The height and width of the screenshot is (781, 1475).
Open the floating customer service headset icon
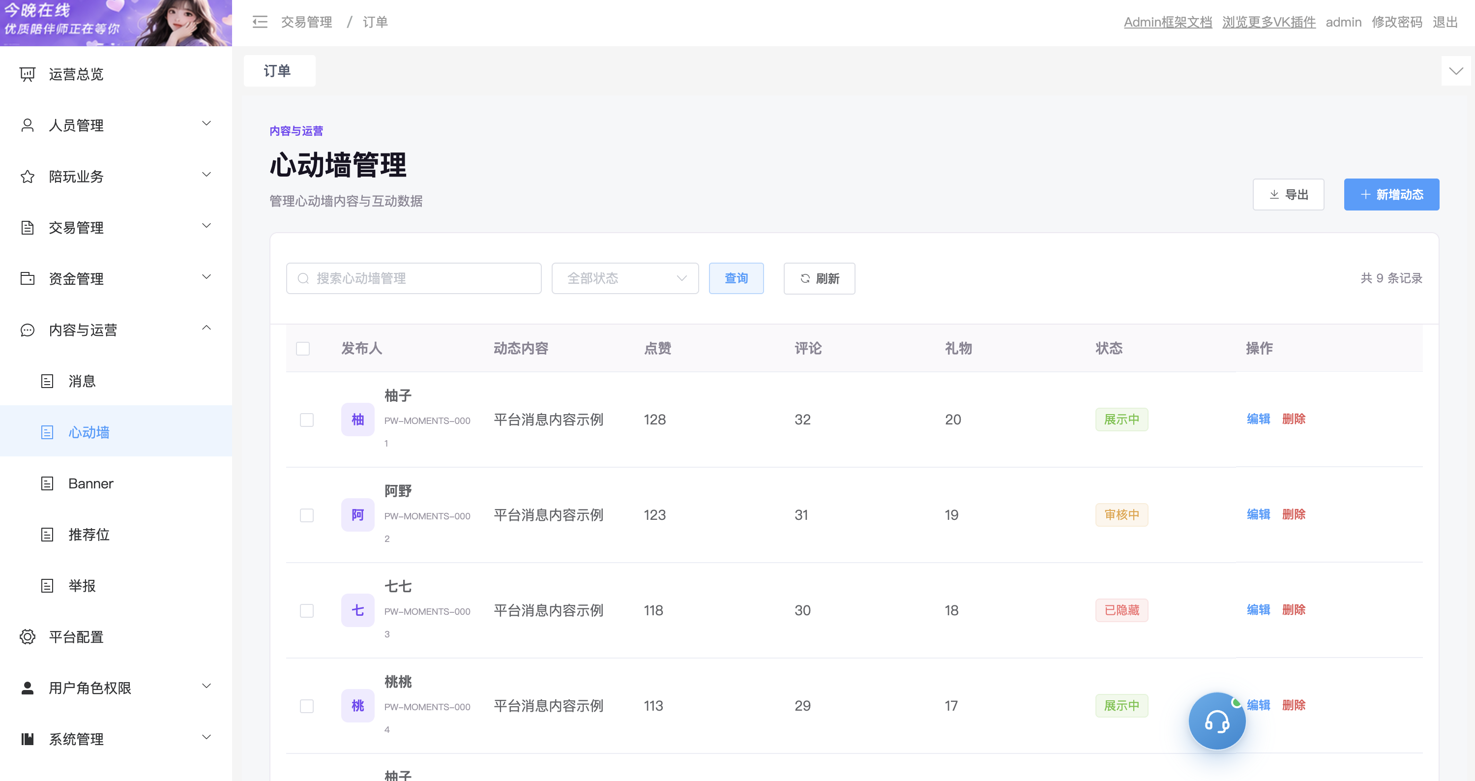coord(1217,721)
